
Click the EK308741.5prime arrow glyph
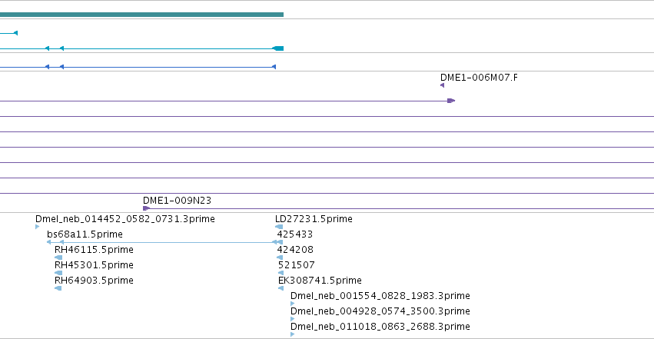(281, 288)
